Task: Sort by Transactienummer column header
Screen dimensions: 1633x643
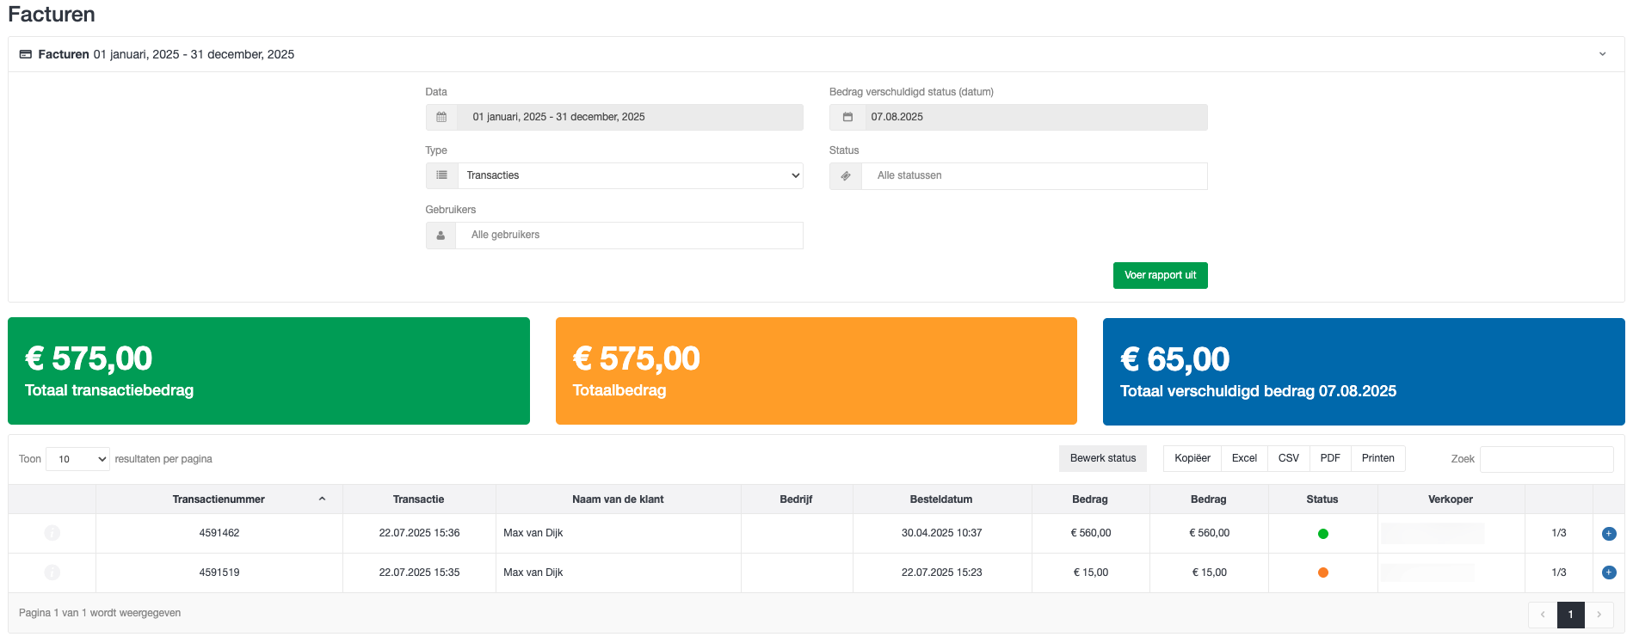Action: click(219, 499)
